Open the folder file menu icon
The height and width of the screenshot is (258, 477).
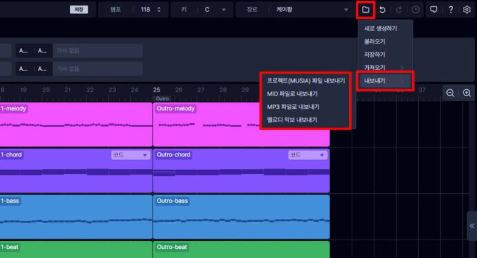(365, 10)
